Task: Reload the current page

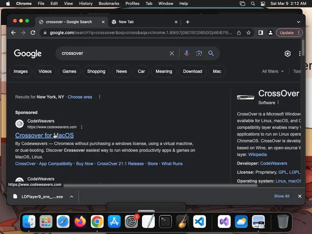Action: coord(33,33)
